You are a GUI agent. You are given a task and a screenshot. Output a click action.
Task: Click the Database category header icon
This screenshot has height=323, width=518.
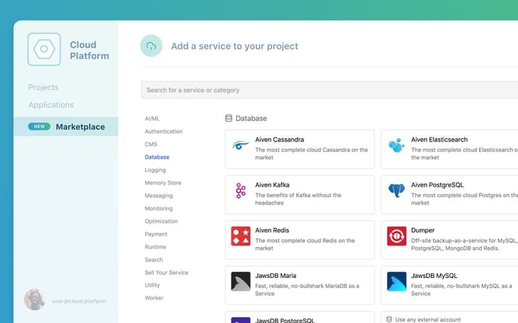pos(229,118)
